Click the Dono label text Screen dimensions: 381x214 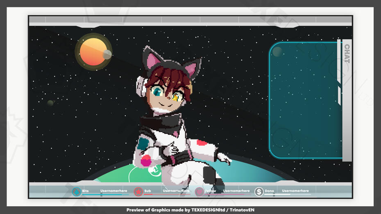pos(269,191)
